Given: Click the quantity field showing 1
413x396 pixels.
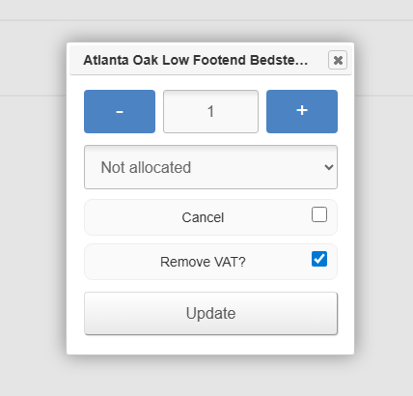Looking at the screenshot, I should tap(210, 111).
